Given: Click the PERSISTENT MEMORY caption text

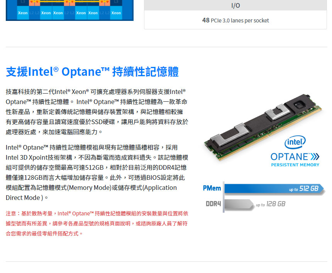Looking at the screenshot, I should [295, 165].
